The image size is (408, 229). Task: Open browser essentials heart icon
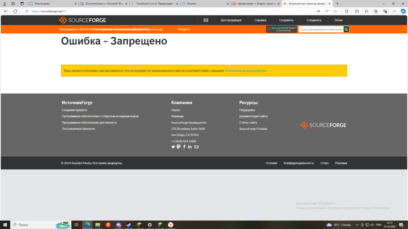385,11
